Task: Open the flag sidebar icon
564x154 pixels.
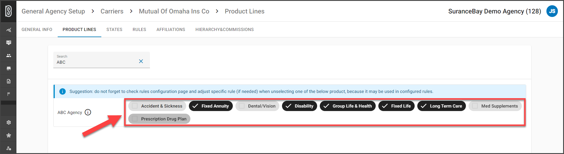Action: point(8,94)
